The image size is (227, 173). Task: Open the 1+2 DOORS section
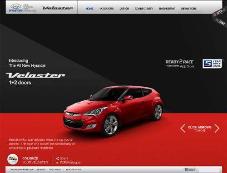pos(106,9)
